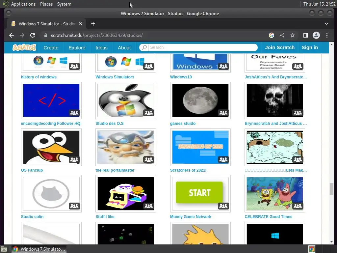Open the Google icon in address bar
The image size is (337, 253).
pyautogui.click(x=272, y=35)
